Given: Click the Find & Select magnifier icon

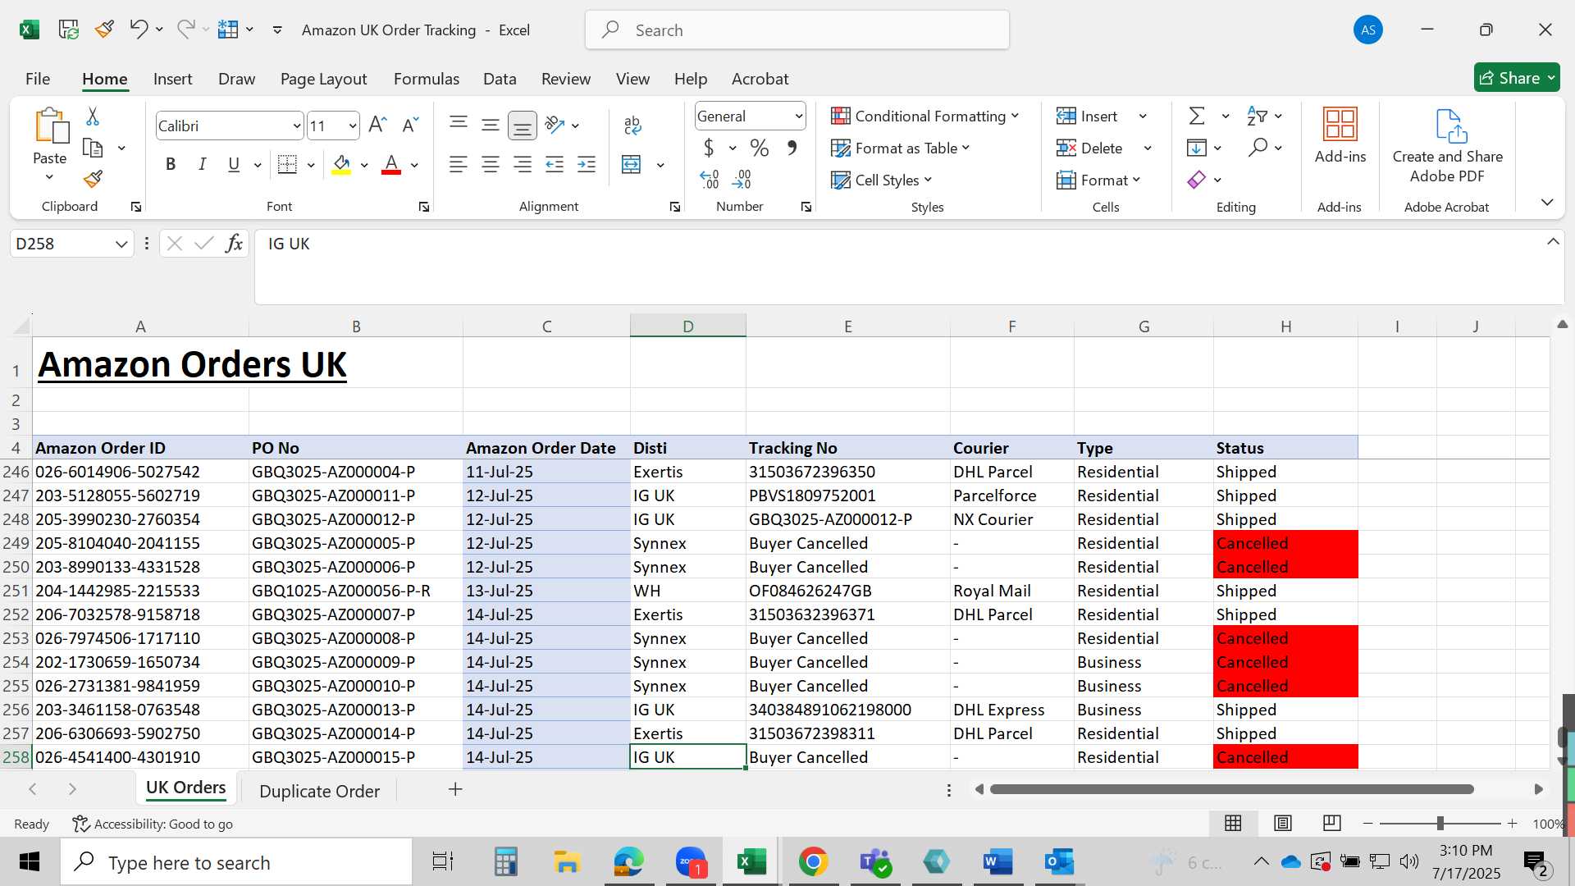Looking at the screenshot, I should (x=1258, y=148).
